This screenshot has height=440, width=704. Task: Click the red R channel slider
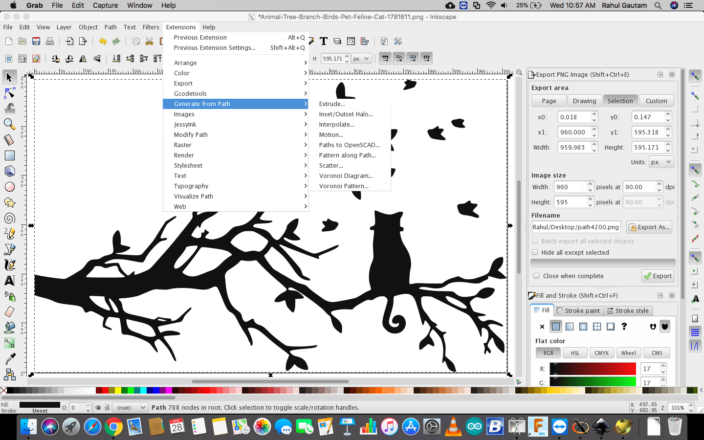593,369
